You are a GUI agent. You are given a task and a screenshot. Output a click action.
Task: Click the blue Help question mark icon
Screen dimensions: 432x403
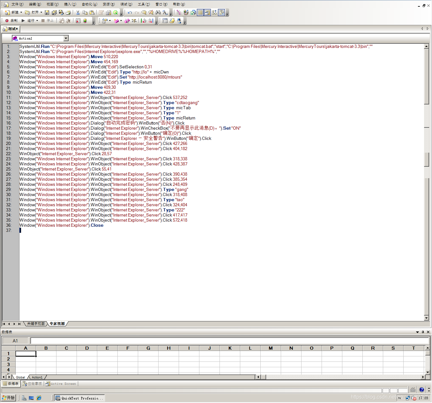tap(422, 390)
